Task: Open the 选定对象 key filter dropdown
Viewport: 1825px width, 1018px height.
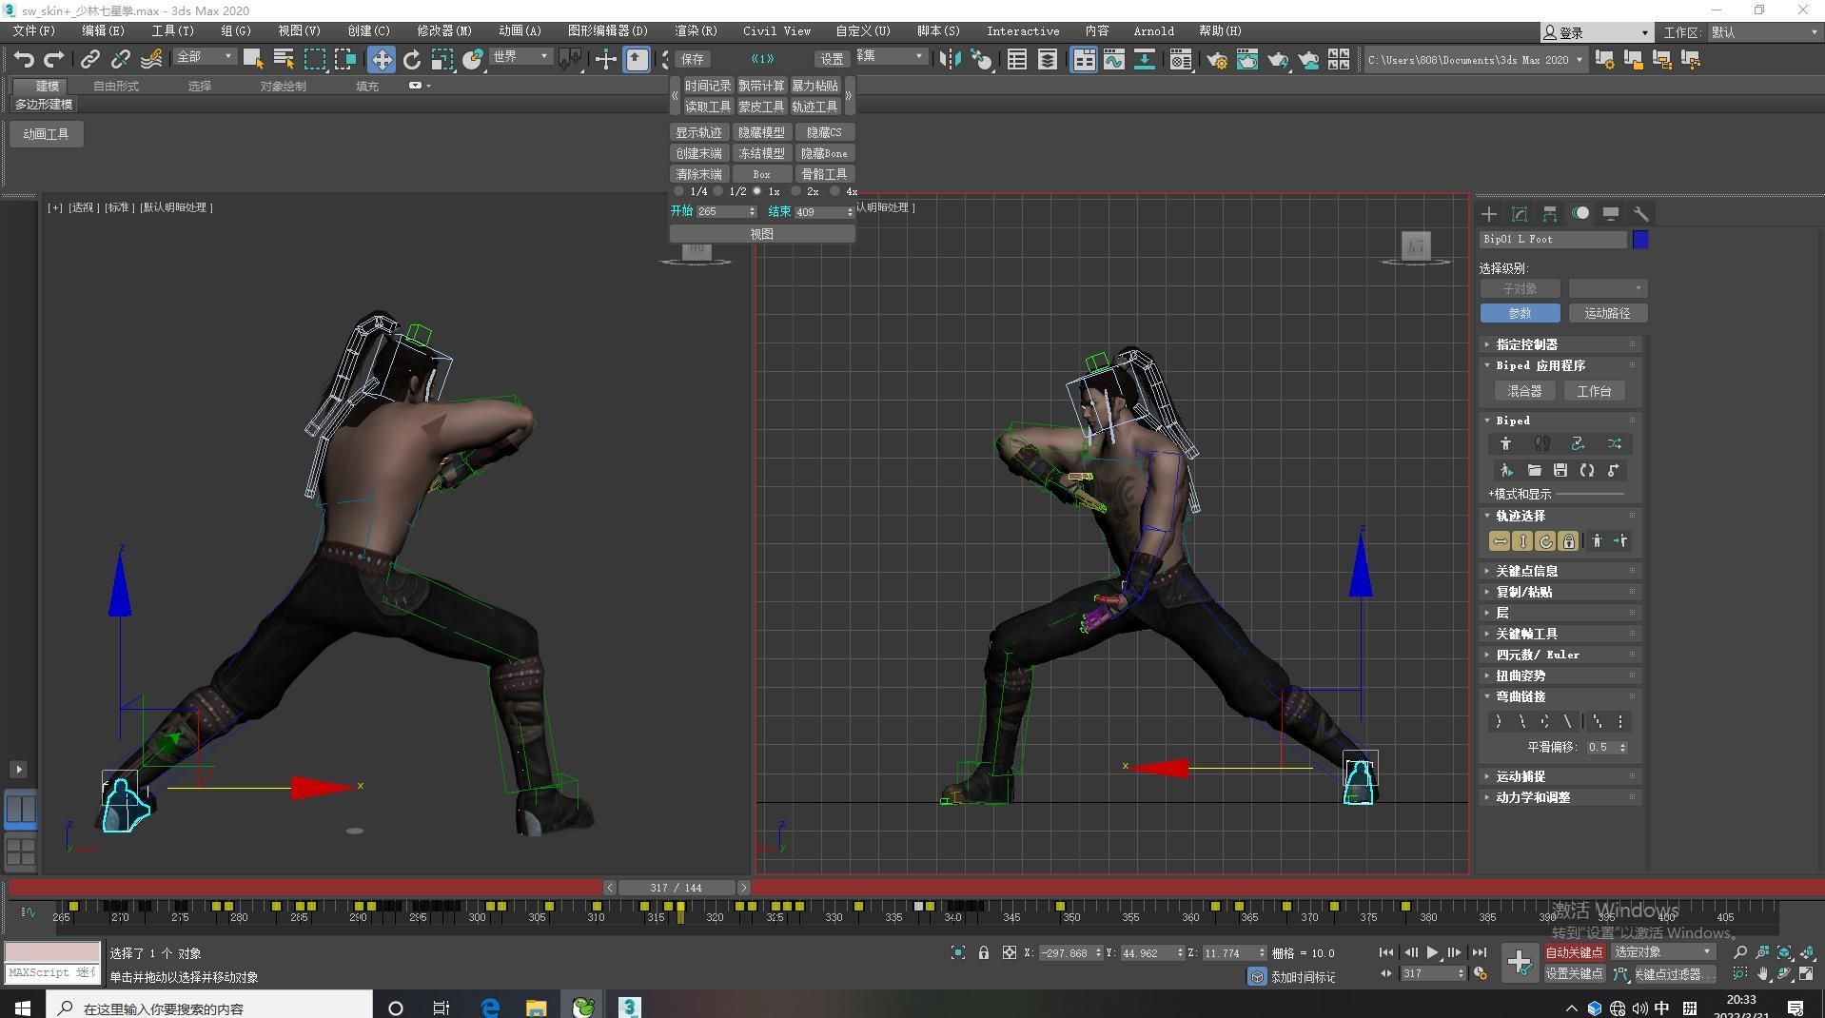Action: pyautogui.click(x=1662, y=952)
